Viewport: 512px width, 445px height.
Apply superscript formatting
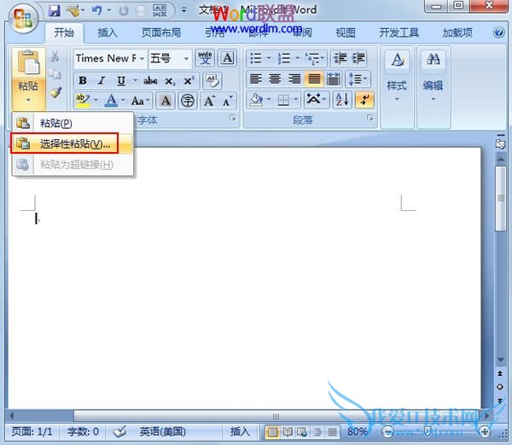pos(189,81)
